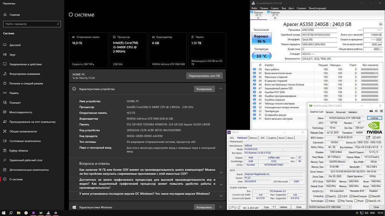Select the D: disk in CrystalDiskInfo
Image resolution: width=385 pixels, height=216 pixels.
point(275,15)
